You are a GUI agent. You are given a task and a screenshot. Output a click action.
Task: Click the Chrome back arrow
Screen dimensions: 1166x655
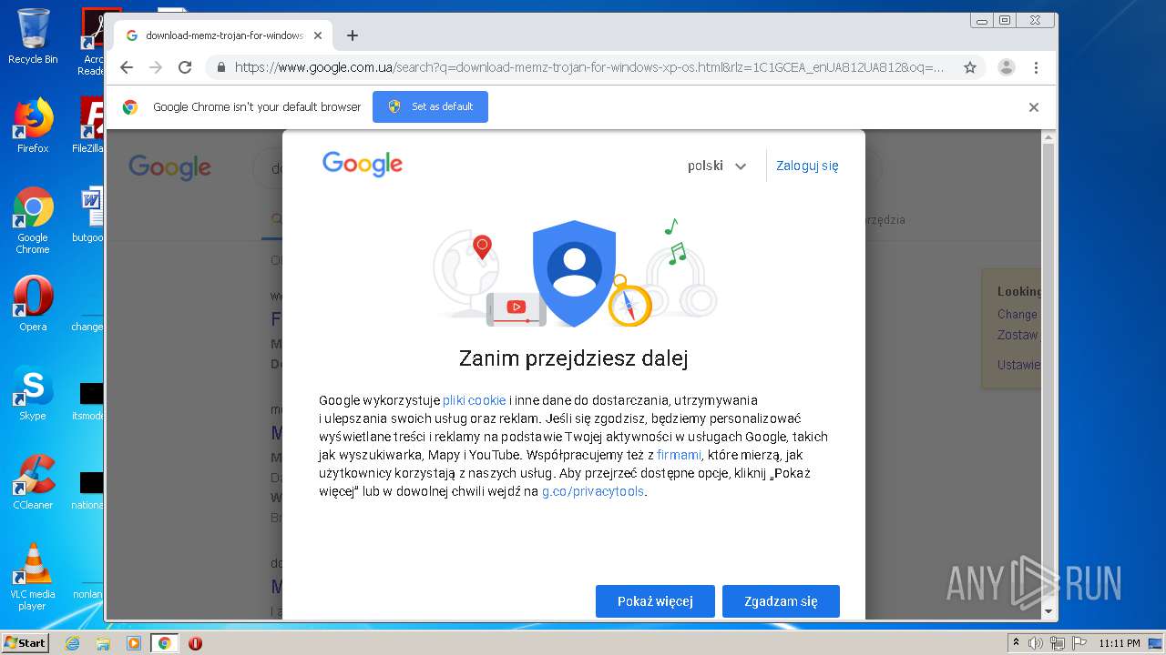(x=127, y=67)
